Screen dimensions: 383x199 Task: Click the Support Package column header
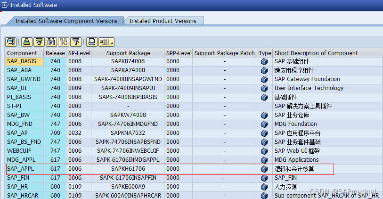coord(128,53)
